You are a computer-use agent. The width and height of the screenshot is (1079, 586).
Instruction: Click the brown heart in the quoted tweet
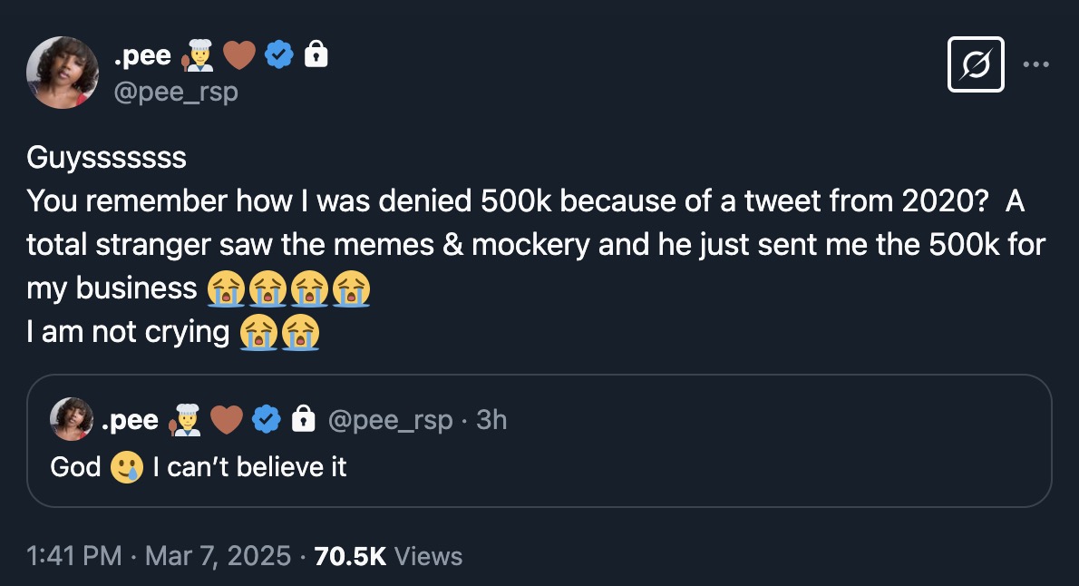click(227, 420)
